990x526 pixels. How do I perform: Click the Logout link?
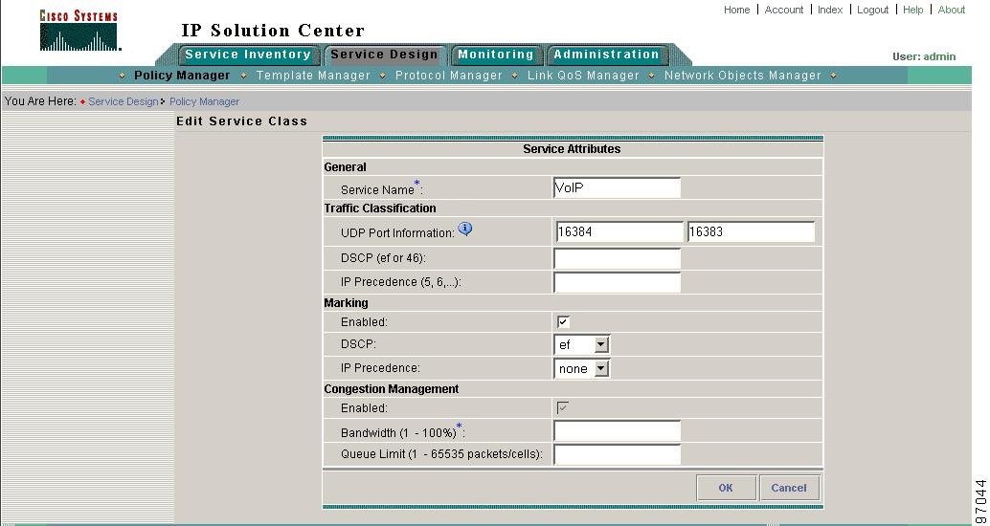coord(872,11)
